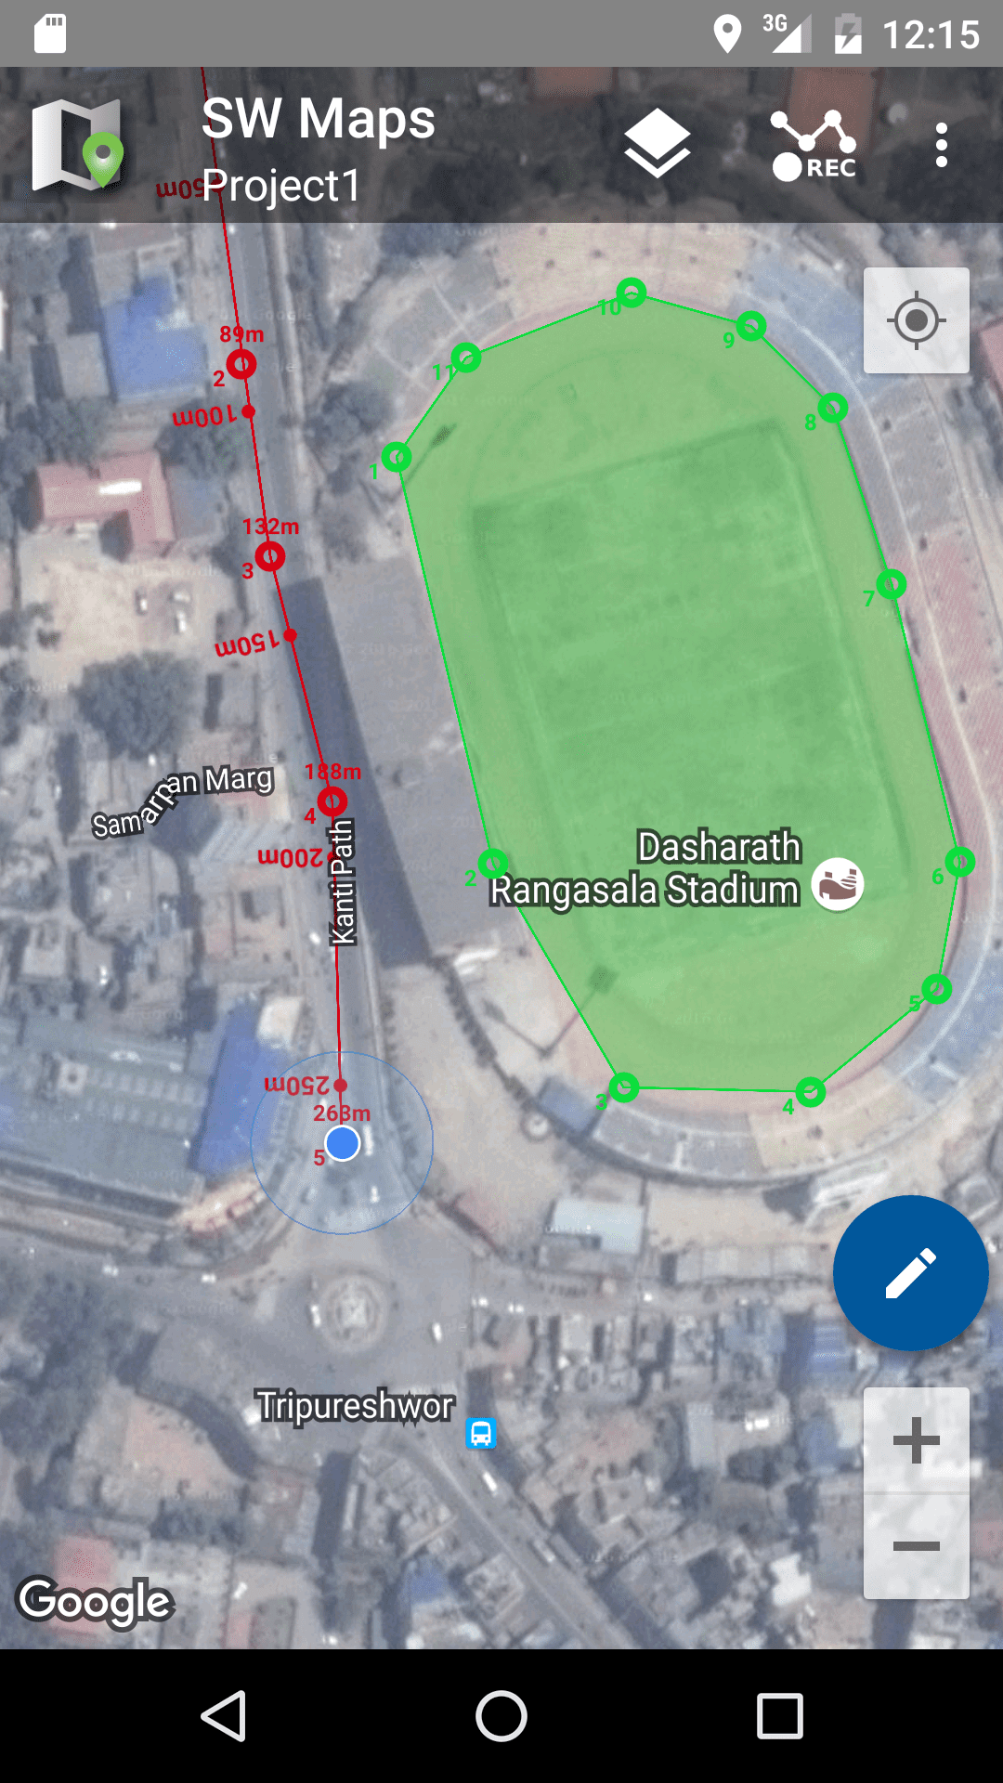
Task: Open Dasharath Rangasala Stadium place marker
Action: coord(838,884)
